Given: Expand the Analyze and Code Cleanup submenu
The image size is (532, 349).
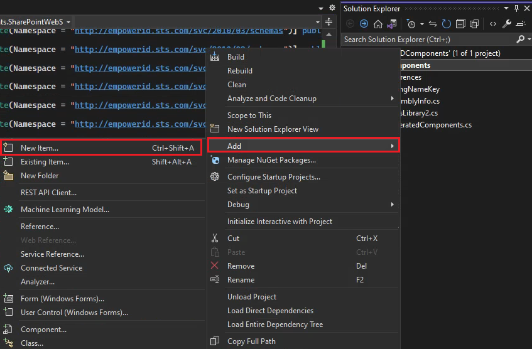Looking at the screenshot, I should tap(303, 99).
